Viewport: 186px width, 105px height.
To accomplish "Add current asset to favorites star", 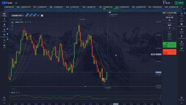I will point(16,3).
